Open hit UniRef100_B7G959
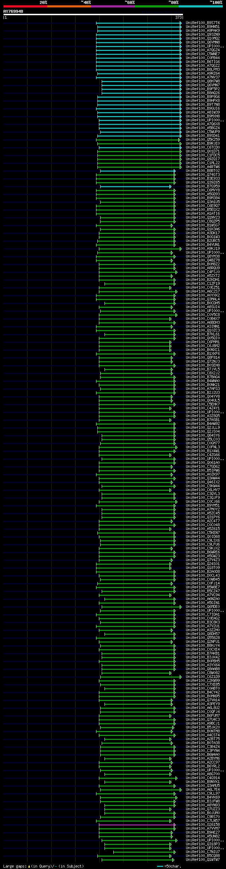 203,186
